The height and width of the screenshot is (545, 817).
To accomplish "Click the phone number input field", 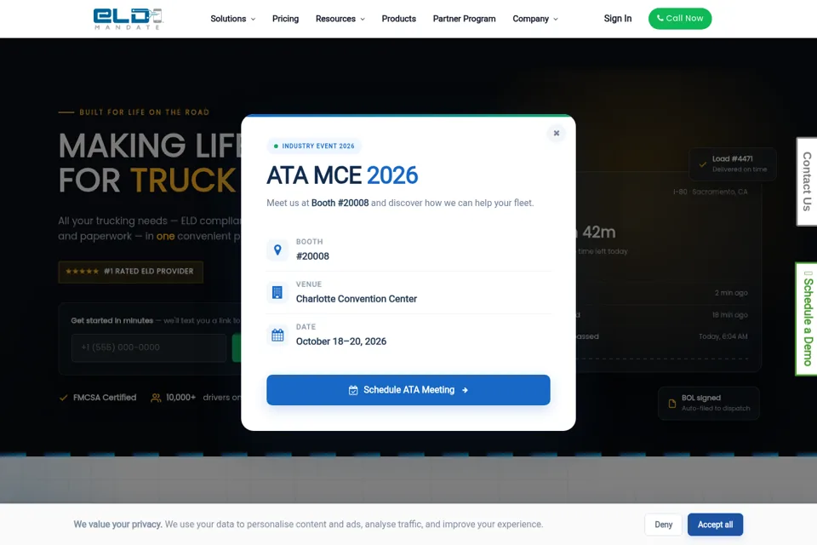I will pyautogui.click(x=149, y=347).
